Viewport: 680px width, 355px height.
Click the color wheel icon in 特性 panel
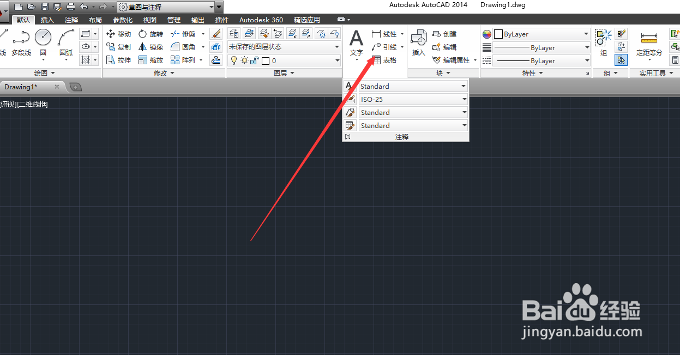[487, 34]
